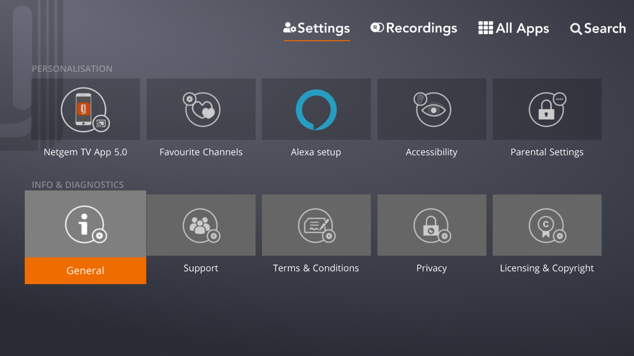Screen dimensions: 634x356
Task: Select the Netgem TV App 5.0 label
Action: (85, 152)
